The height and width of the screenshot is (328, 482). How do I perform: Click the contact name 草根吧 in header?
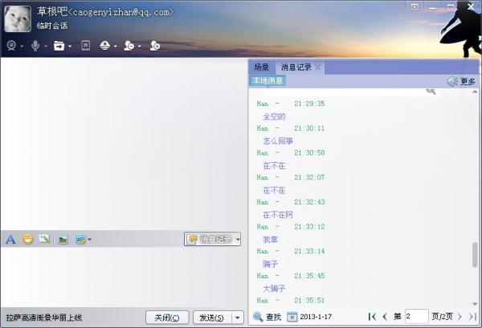(x=52, y=12)
